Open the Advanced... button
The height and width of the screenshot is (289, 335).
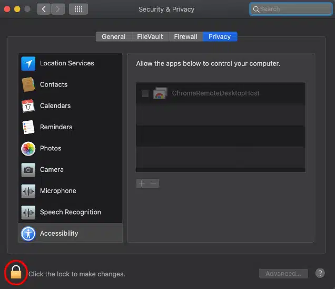tap(283, 273)
